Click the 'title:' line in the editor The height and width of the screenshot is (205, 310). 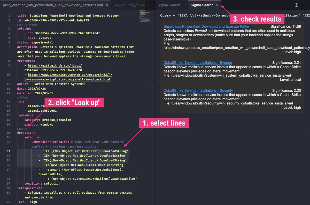point(68,15)
